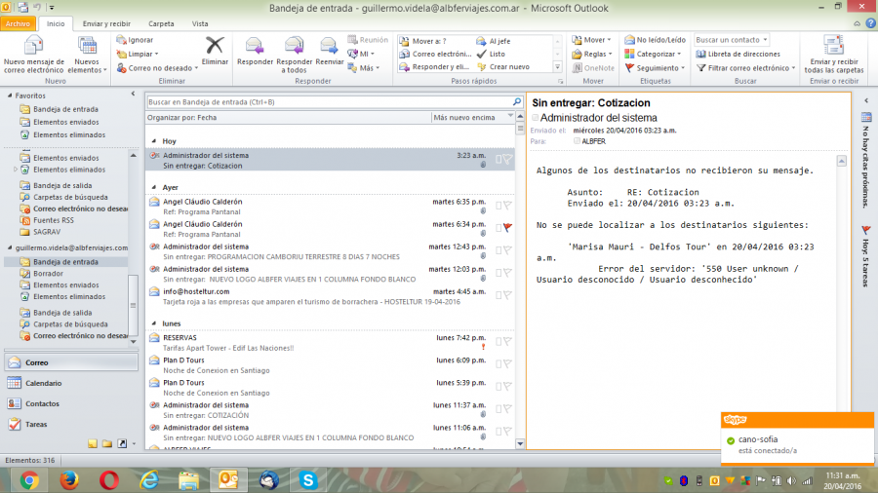This screenshot has width=878, height=493.
Task: Switch to the Enviar y recibir tab
Action: click(106, 23)
